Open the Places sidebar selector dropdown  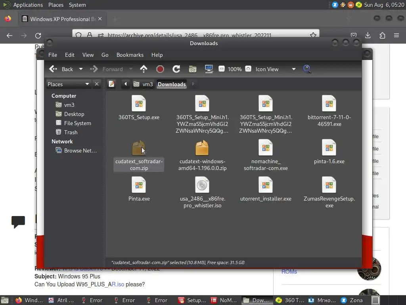point(68,84)
